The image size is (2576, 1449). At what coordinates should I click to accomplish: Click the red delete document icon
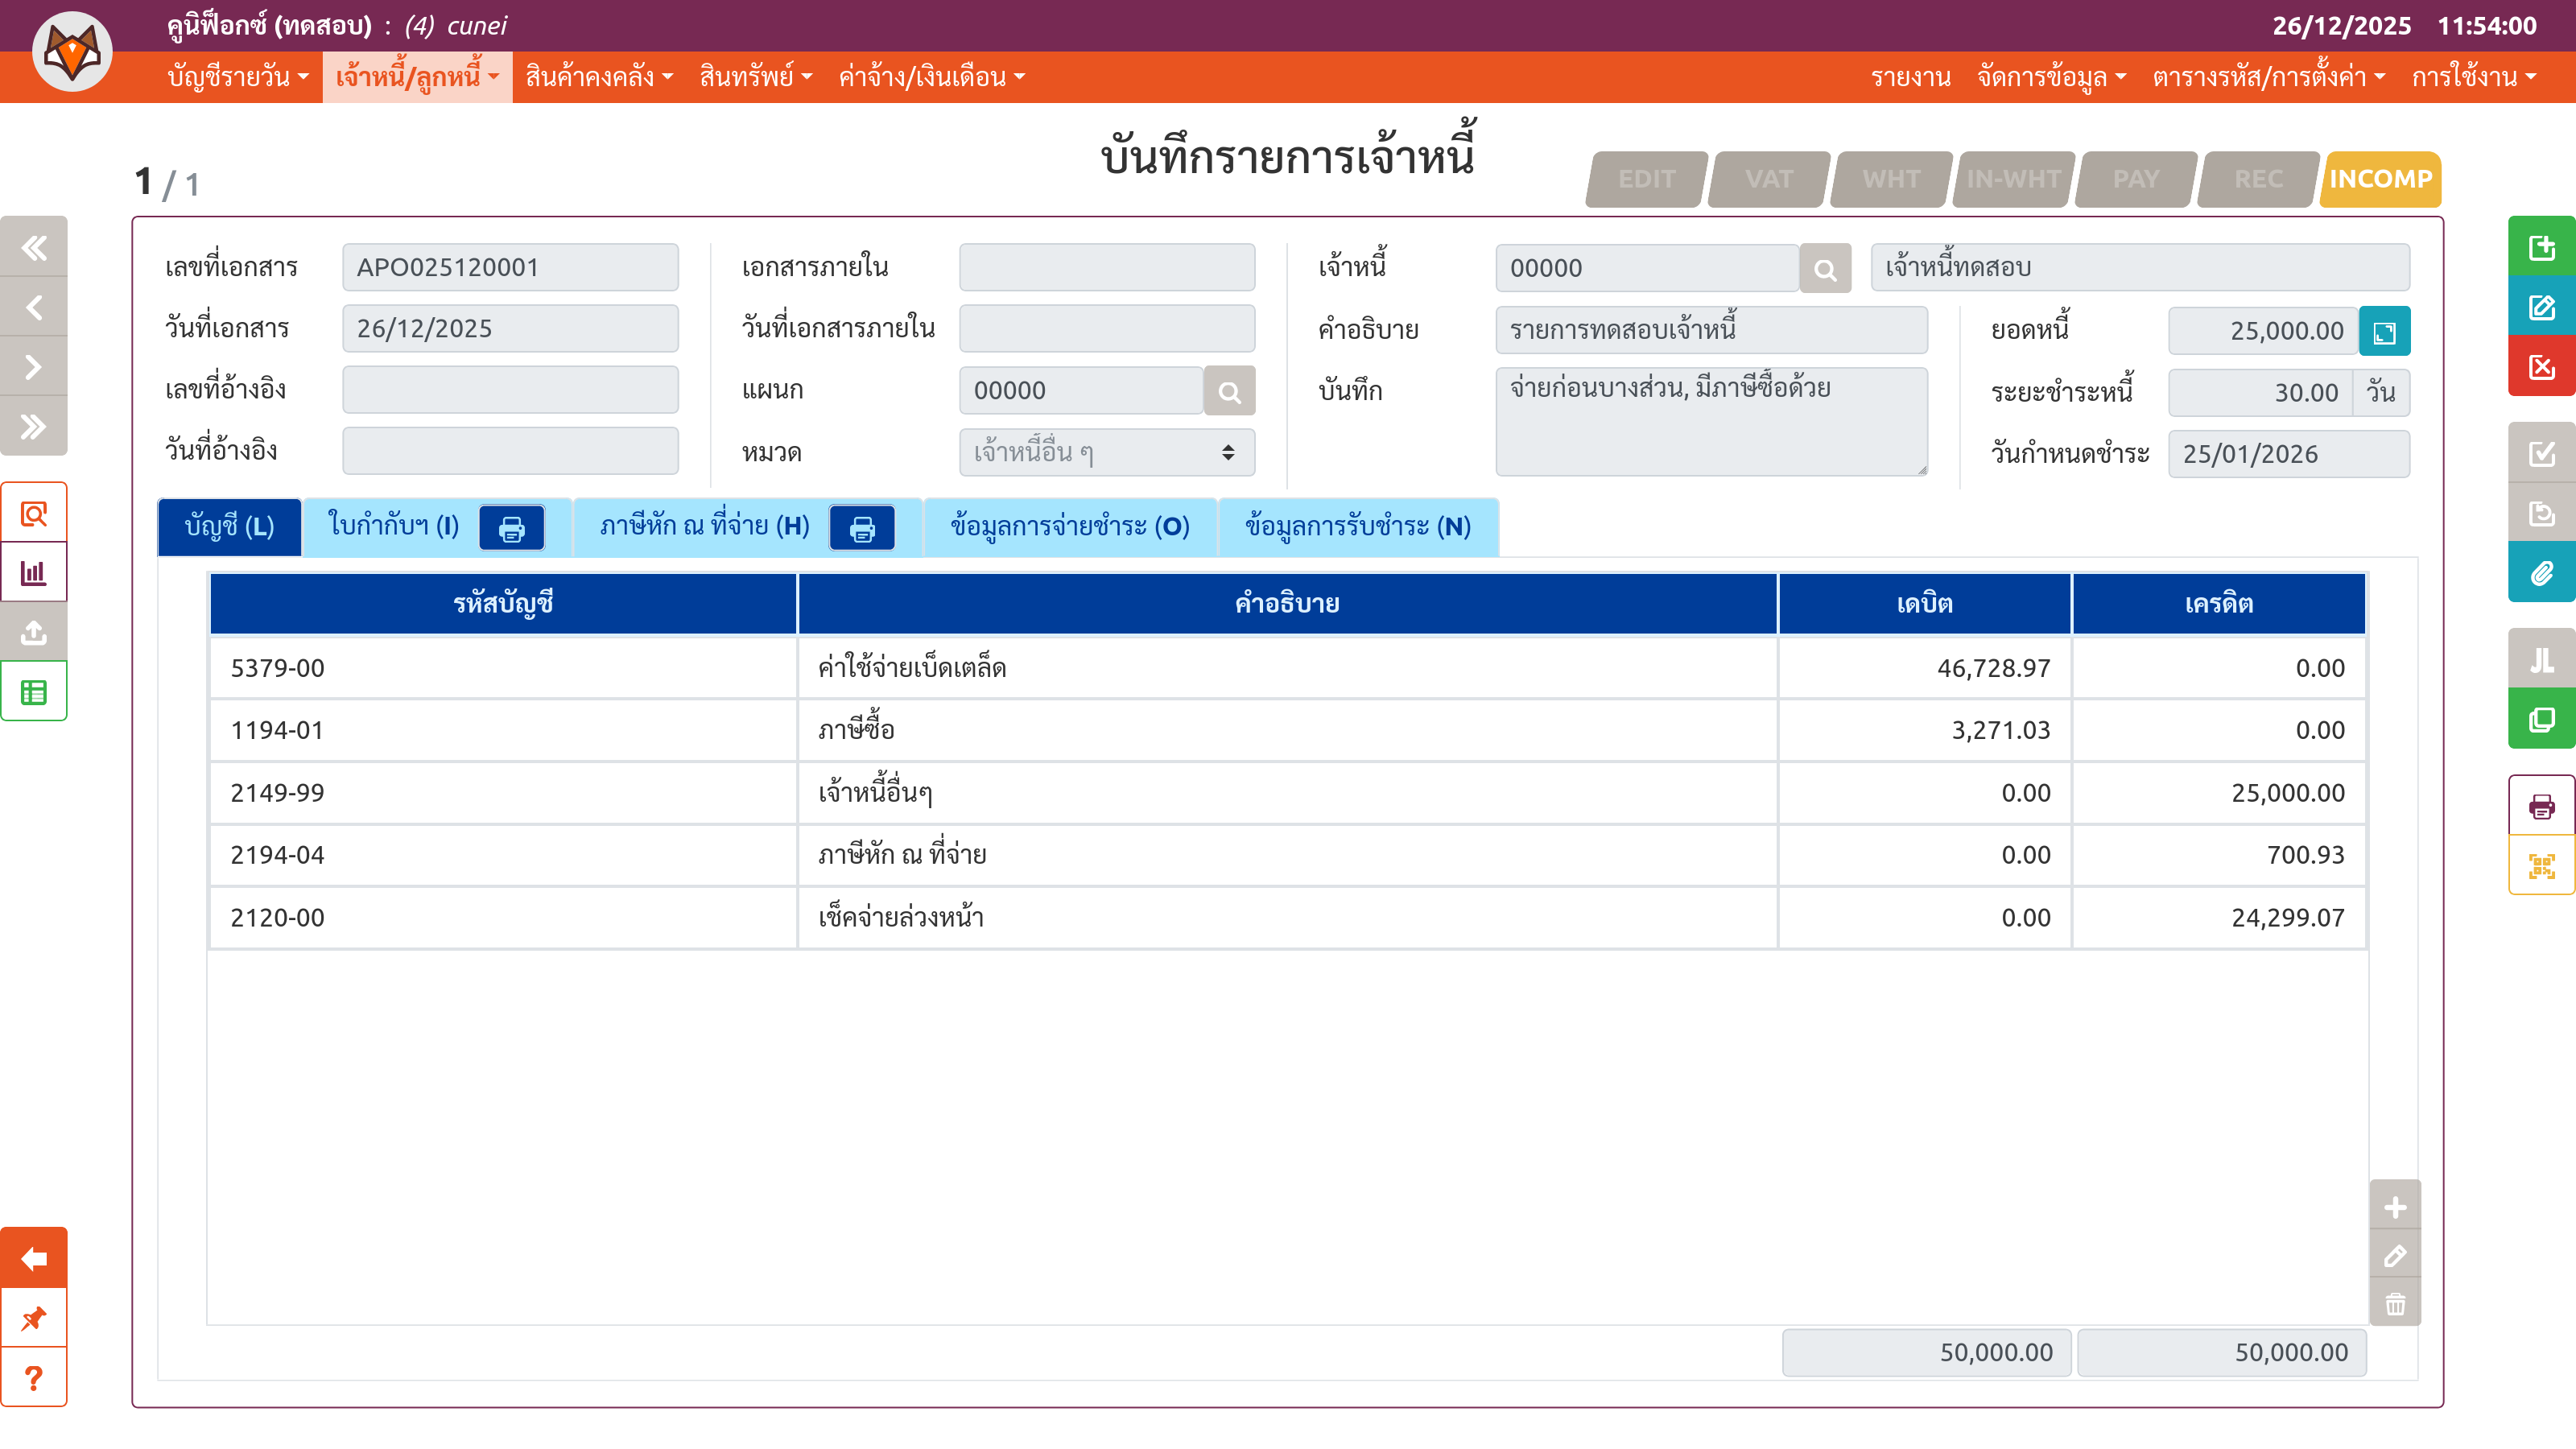[2541, 367]
